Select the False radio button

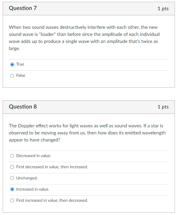[x=12, y=76]
